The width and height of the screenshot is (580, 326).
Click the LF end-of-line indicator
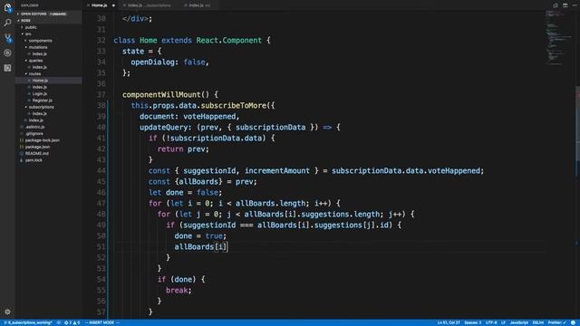point(504,322)
